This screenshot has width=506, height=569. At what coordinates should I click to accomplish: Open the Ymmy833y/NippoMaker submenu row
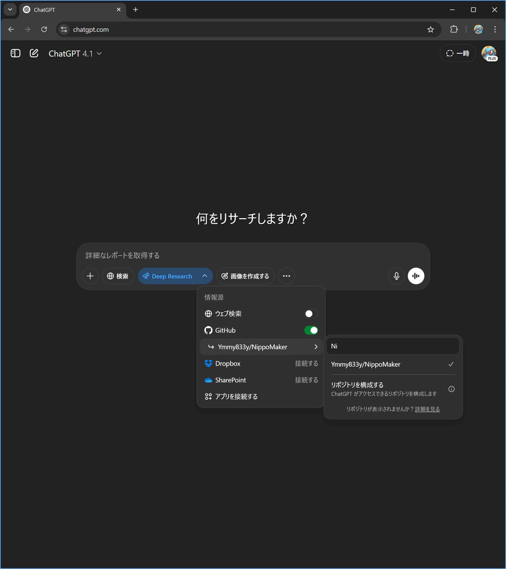pyautogui.click(x=261, y=347)
